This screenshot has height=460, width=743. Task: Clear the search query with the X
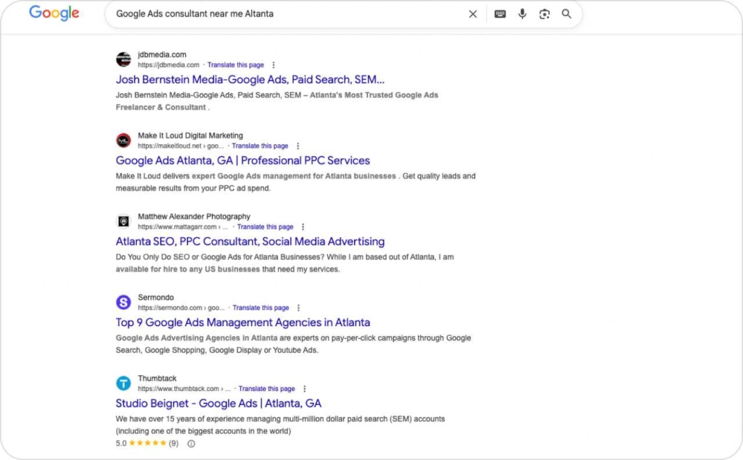(472, 13)
